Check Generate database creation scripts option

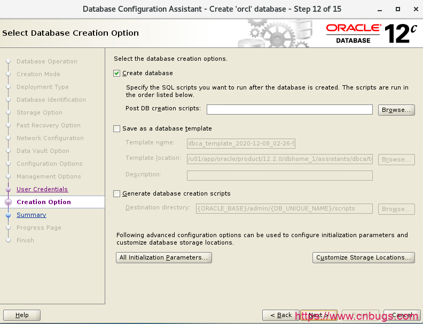[117, 193]
